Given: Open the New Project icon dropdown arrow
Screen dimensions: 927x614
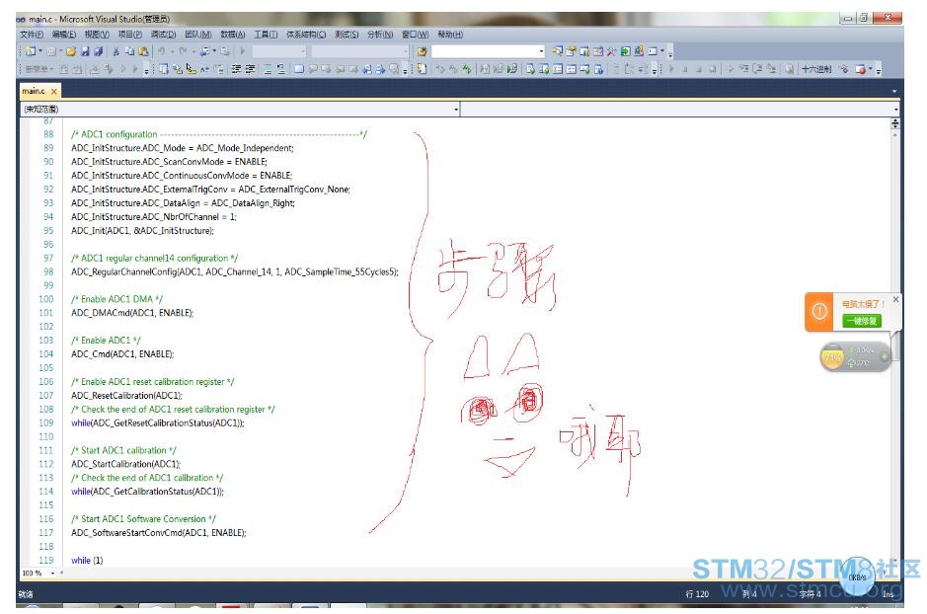Looking at the screenshot, I should 40,51.
